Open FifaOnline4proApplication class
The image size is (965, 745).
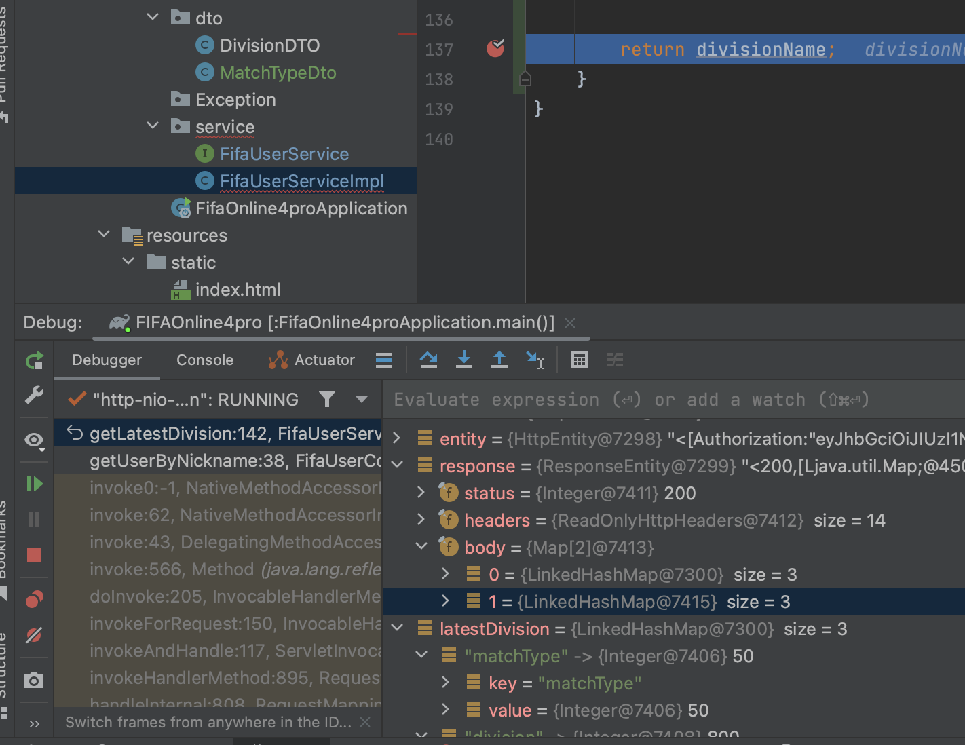[x=301, y=208]
